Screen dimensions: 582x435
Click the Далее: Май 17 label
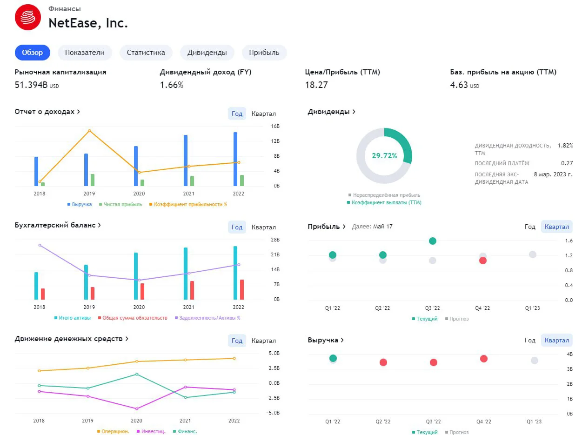[x=372, y=227]
